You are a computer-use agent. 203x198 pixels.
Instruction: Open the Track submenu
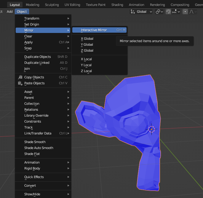point(43,127)
